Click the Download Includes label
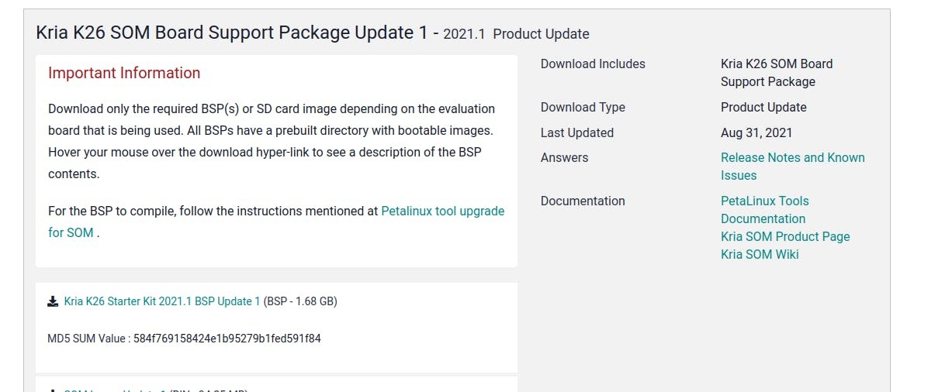 click(593, 64)
